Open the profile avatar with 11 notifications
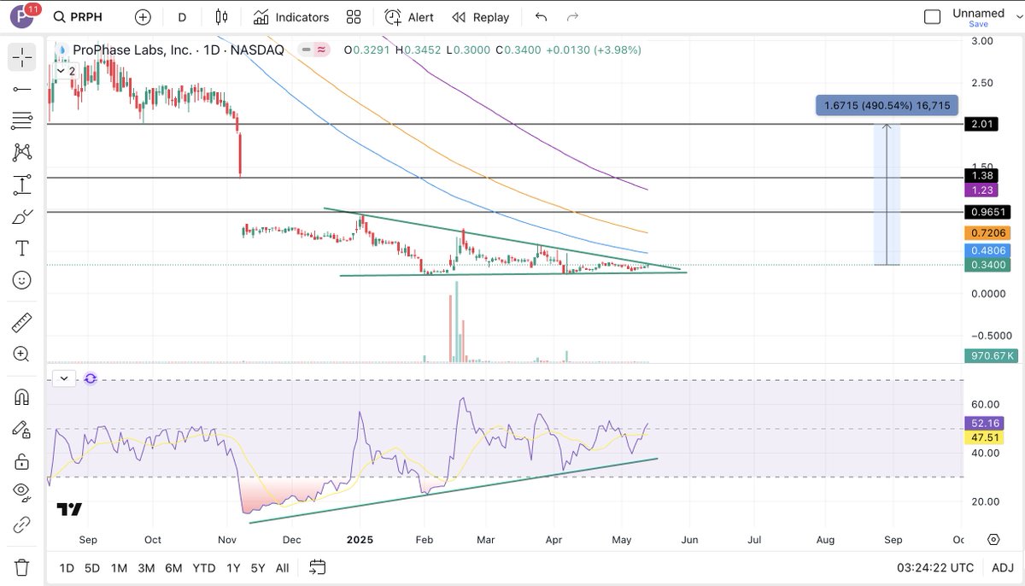1025x586 pixels. click(22, 15)
